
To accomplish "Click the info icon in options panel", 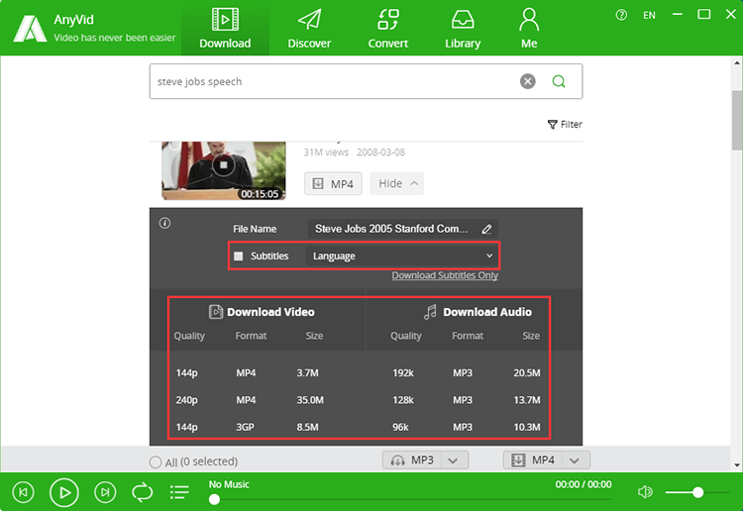I will coord(164,223).
